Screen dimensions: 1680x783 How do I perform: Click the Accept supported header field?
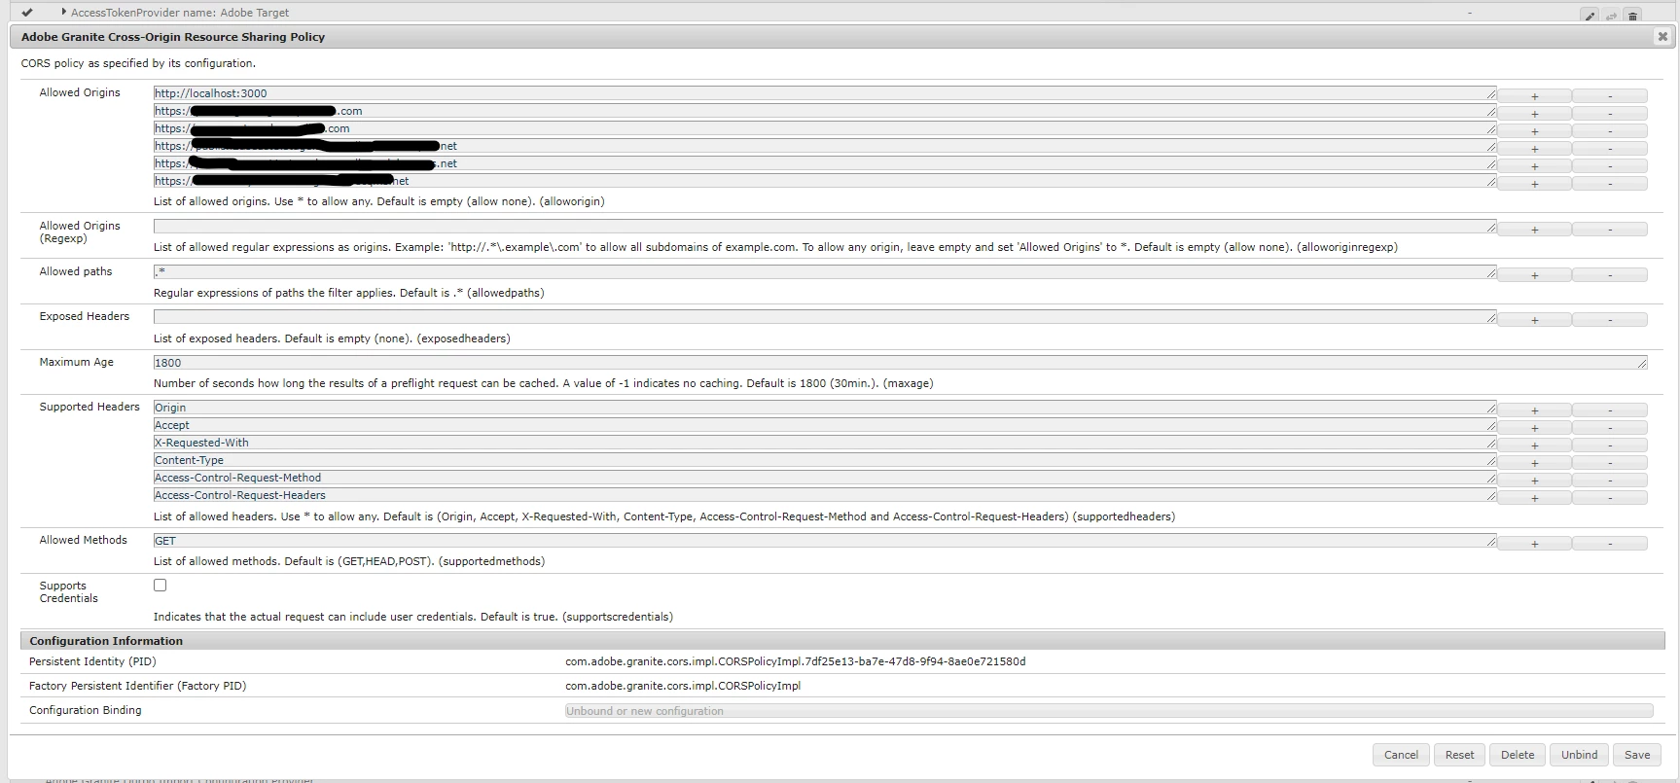click(825, 425)
